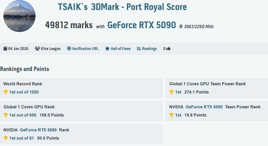Image resolution: width=268 pixels, height=146 pixels.
Task: Click "1st" next to 19.8 Points
Action: click(x=178, y=115)
